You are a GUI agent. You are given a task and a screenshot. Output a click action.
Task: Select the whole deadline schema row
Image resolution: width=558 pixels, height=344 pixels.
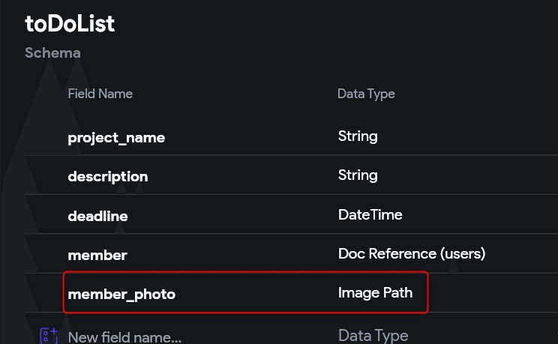pos(292,214)
